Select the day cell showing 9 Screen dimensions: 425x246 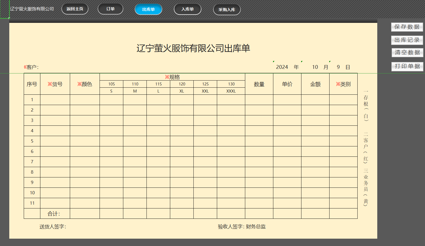pos(338,67)
